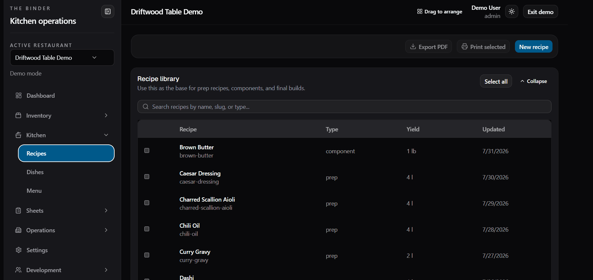Check the Charred Scallion Aioli row
The width and height of the screenshot is (593, 280).
(147, 203)
